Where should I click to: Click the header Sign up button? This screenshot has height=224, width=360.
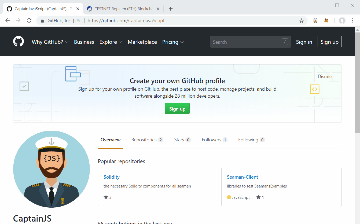329,42
